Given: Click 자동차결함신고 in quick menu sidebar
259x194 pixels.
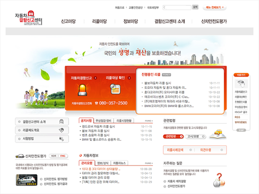Looking at the screenshot, I should click(241, 92).
